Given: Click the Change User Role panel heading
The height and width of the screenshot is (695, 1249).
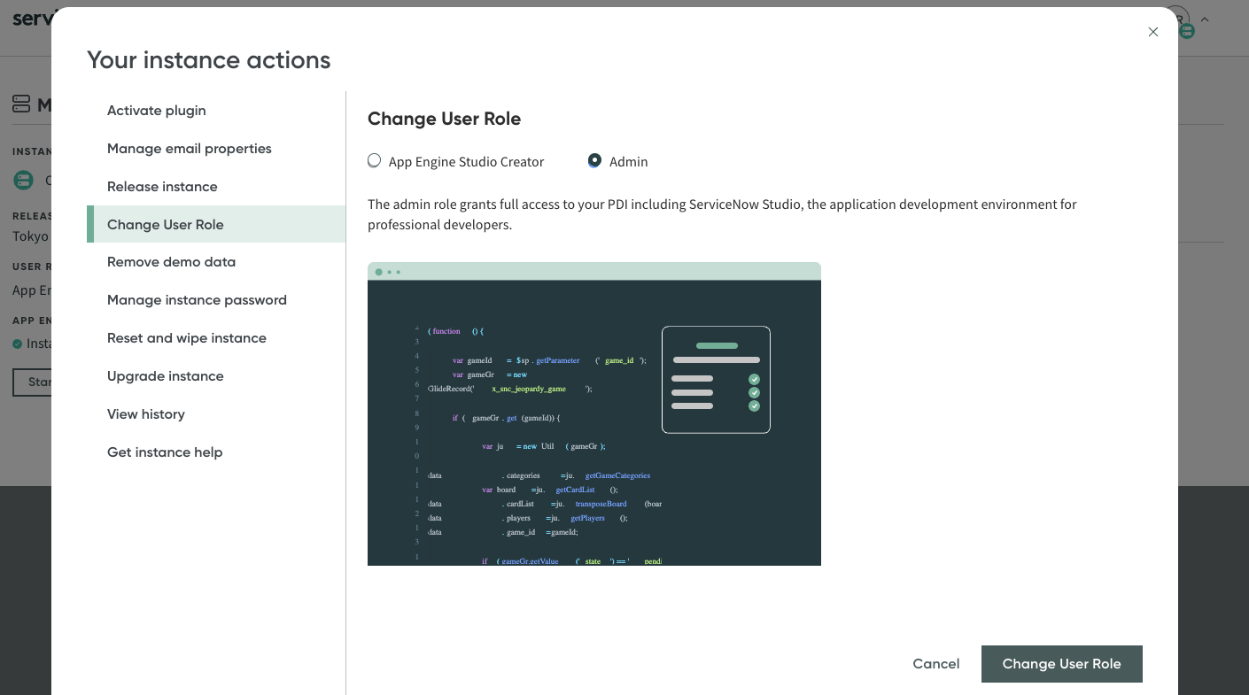Looking at the screenshot, I should pos(444,119).
